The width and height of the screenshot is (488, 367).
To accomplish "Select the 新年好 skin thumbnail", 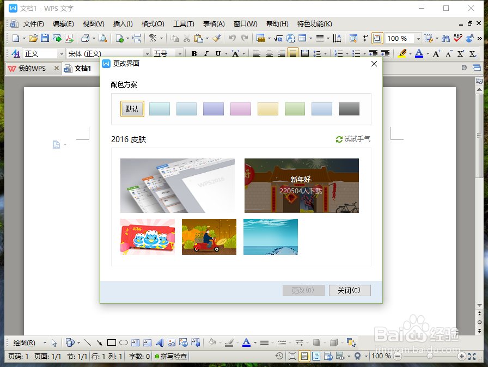I will point(302,186).
